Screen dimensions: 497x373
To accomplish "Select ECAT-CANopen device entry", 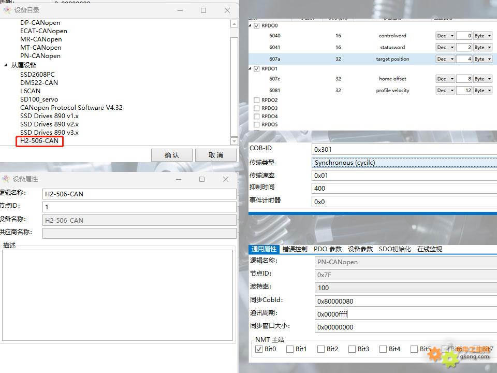I will coord(43,31).
